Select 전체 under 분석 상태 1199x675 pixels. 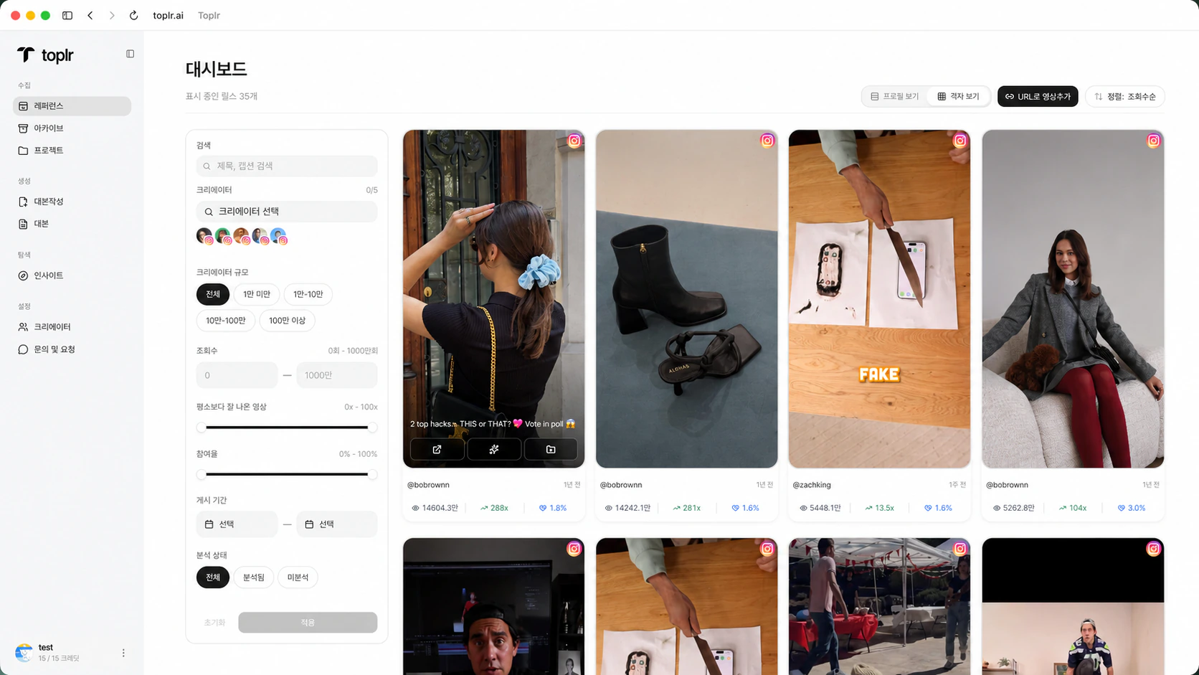point(213,577)
